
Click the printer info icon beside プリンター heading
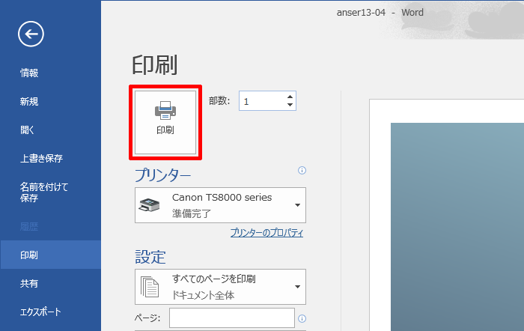[302, 171]
